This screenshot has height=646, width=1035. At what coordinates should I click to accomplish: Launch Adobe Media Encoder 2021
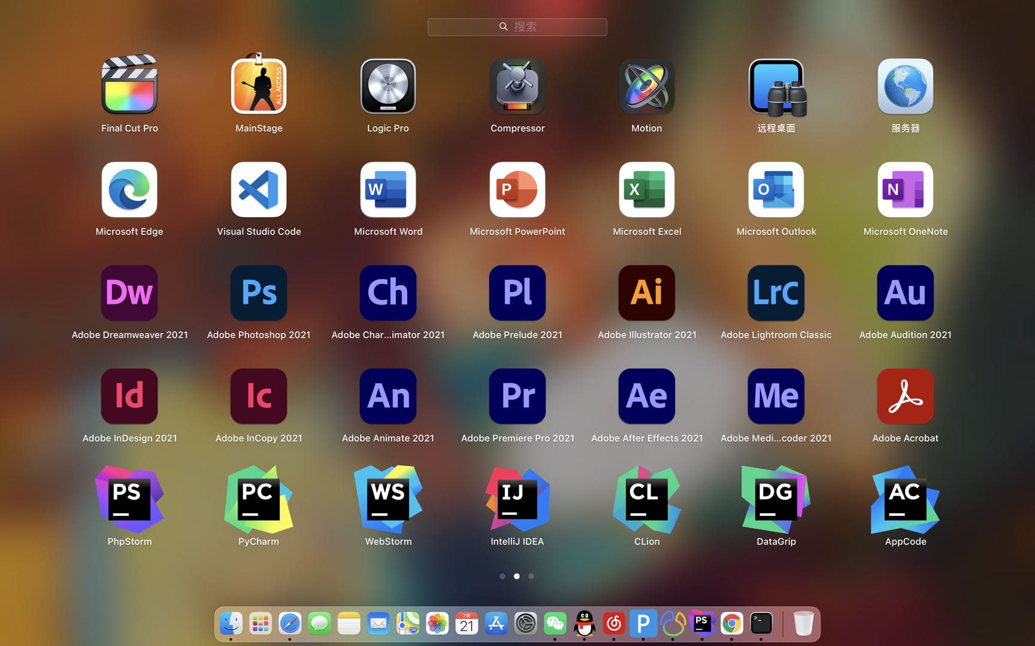pos(776,396)
